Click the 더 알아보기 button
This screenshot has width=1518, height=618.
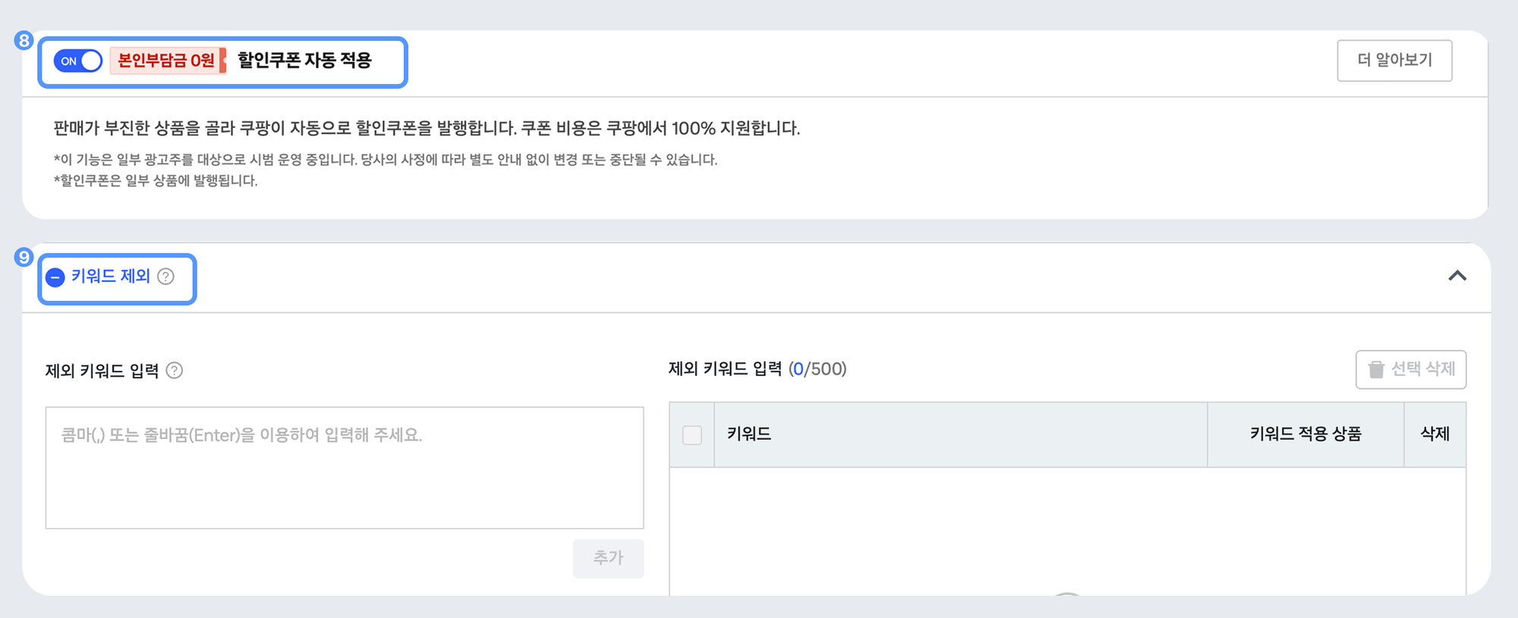pyautogui.click(x=1394, y=61)
